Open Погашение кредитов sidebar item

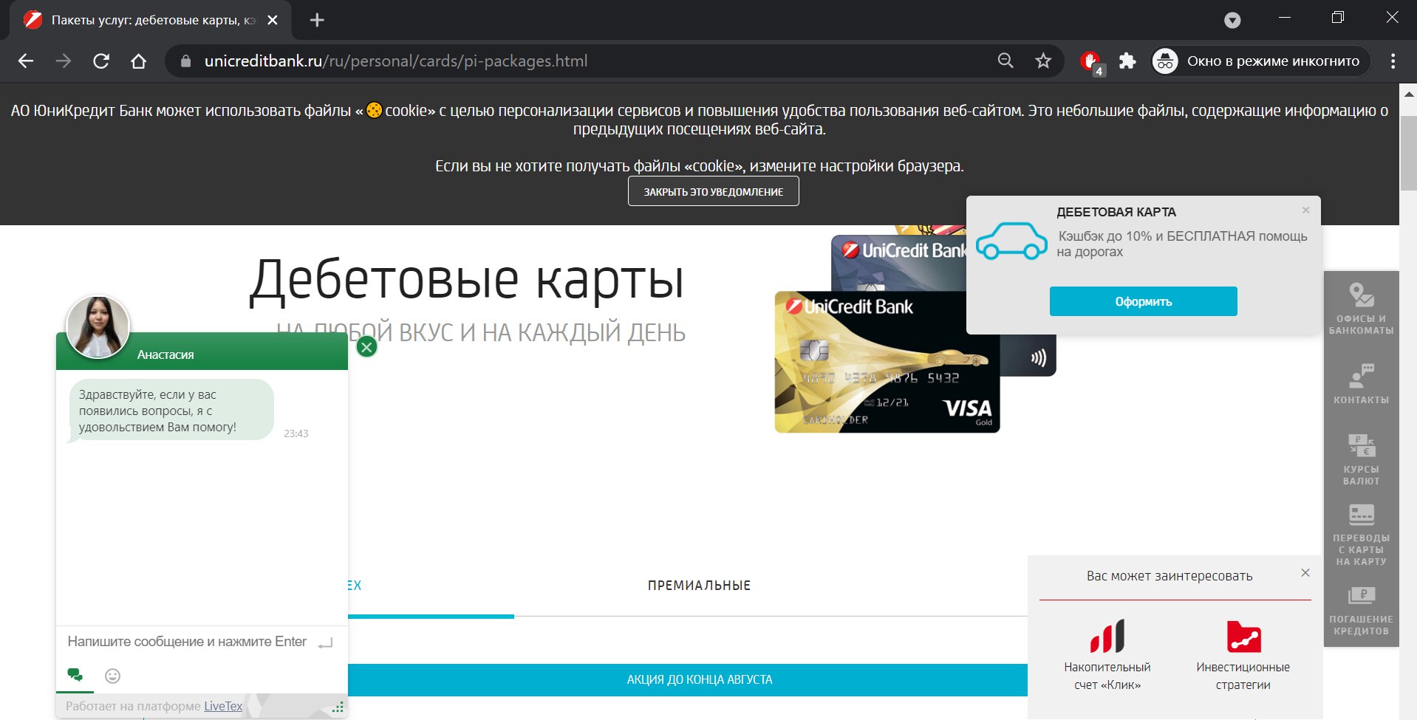(x=1361, y=611)
